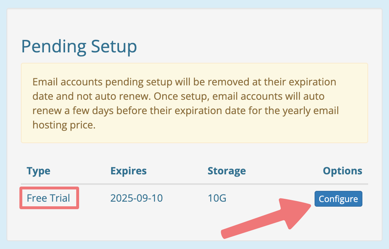Screen dimensions: 389x249
Task: Click empty grey panel space above the heading
Action: click(194, 22)
